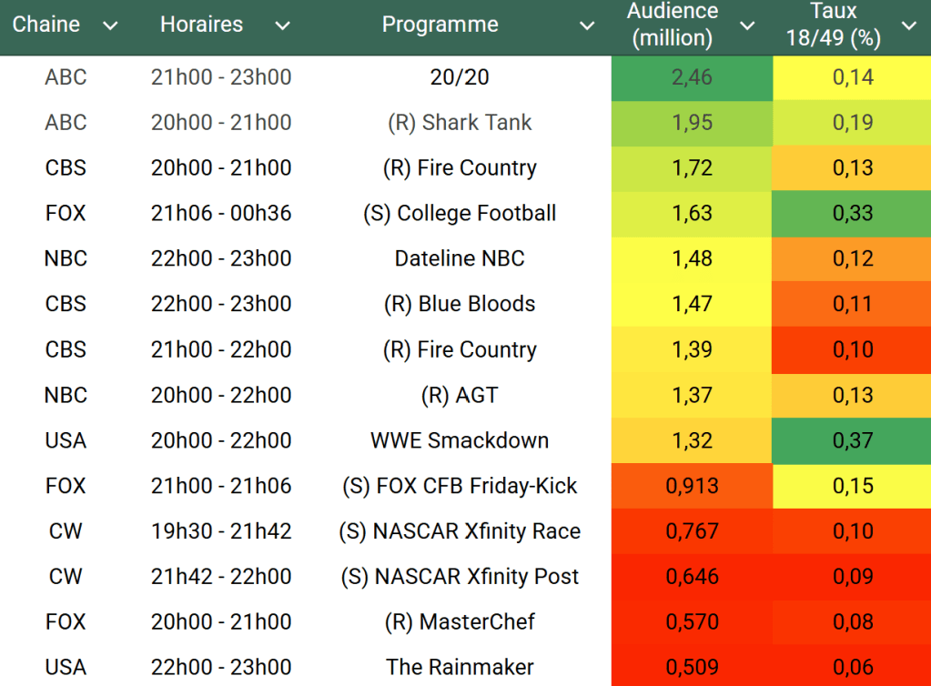Select the WWE Smackdown programme cell
The height and width of the screenshot is (686, 931).
coord(460,440)
